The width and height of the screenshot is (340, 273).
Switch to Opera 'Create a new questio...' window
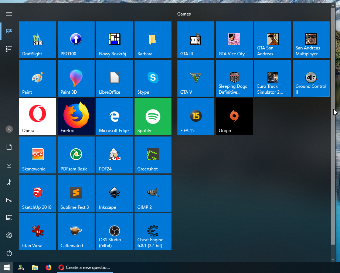[x=85, y=267]
